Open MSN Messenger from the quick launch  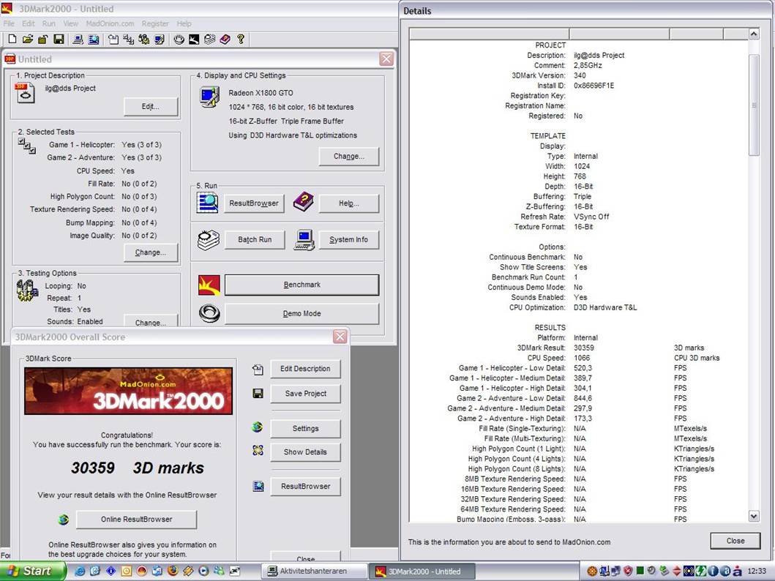219,571
